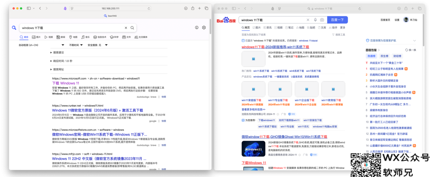This screenshot has width=430, height=177.
Task: Click share icon in SearXNG Safari window
Action: click(x=193, y=8)
